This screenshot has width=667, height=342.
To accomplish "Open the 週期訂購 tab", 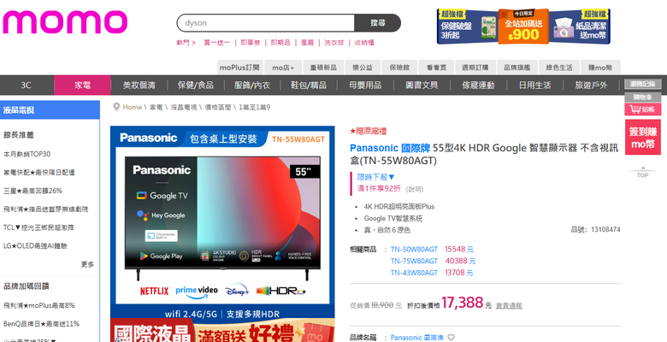I will 475,68.
